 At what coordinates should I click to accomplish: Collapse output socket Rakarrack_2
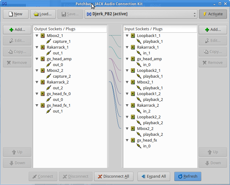pyautogui.click(x=37, y=82)
